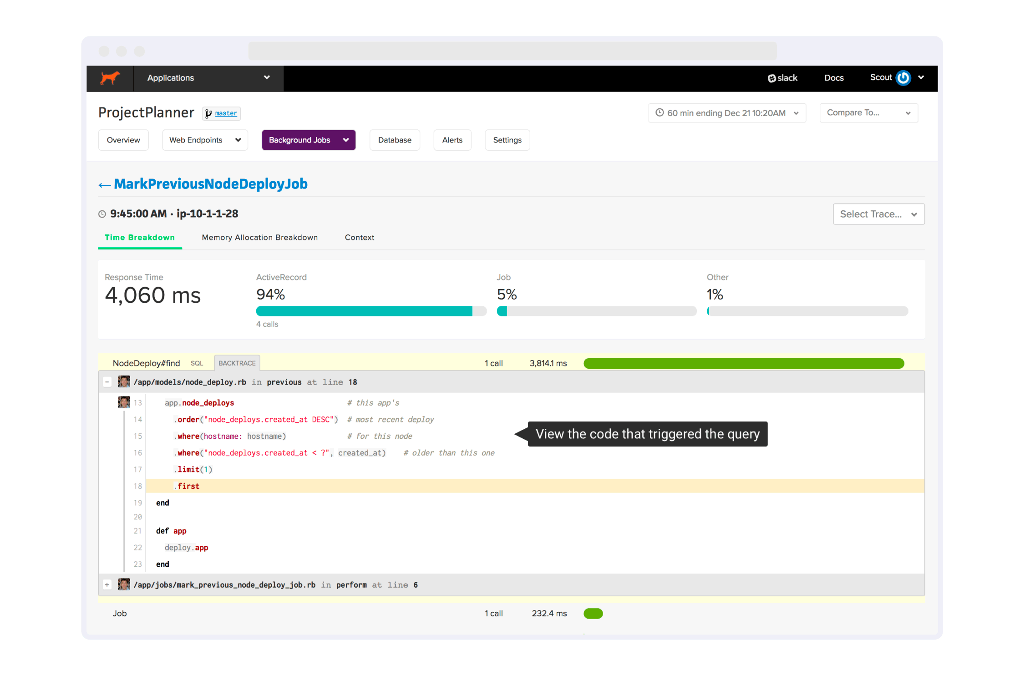This screenshot has width=1025, height=676.
Task: Click the Other 1% progress bar
Action: pos(807,311)
